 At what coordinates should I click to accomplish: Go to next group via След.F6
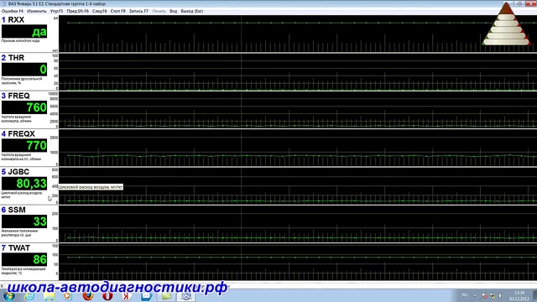[100, 11]
